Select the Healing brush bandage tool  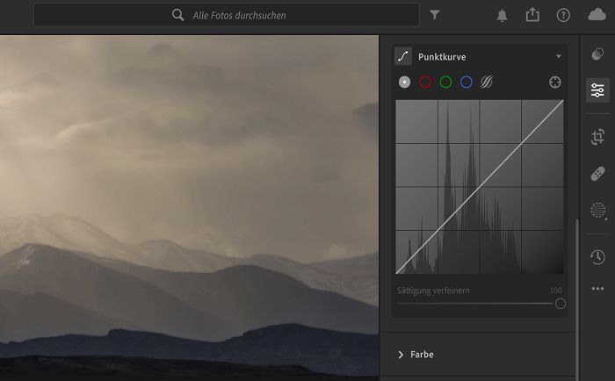[x=597, y=174]
